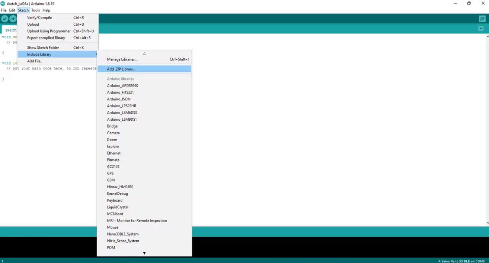Screen dimensions: 489x263
Task: Include the PDM library
Action: click(x=144, y=247)
